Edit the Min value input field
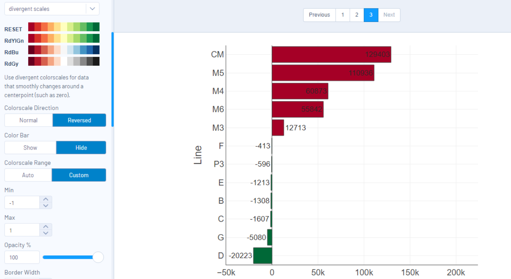 [22, 202]
